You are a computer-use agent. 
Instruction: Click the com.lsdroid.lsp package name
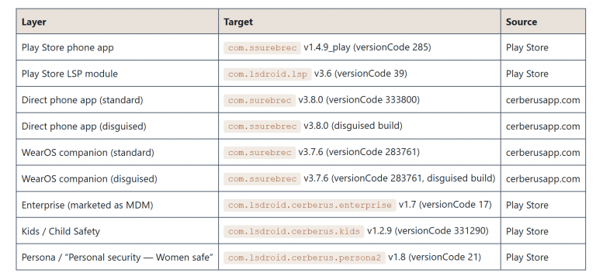[x=267, y=74]
